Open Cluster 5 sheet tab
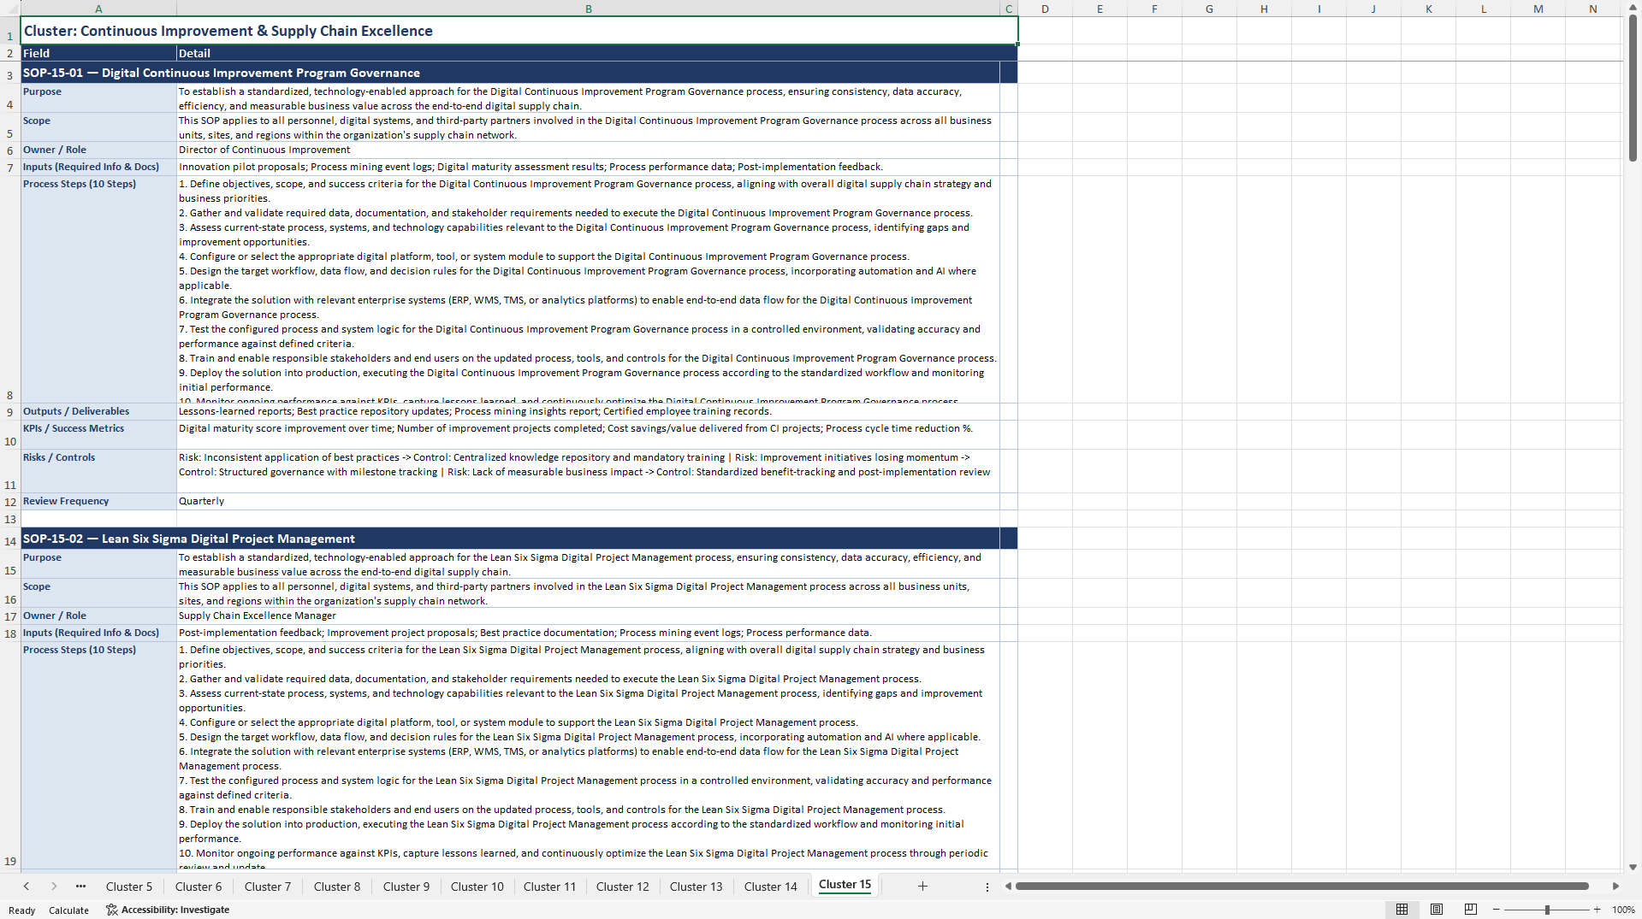The image size is (1642, 919). pos(129,887)
